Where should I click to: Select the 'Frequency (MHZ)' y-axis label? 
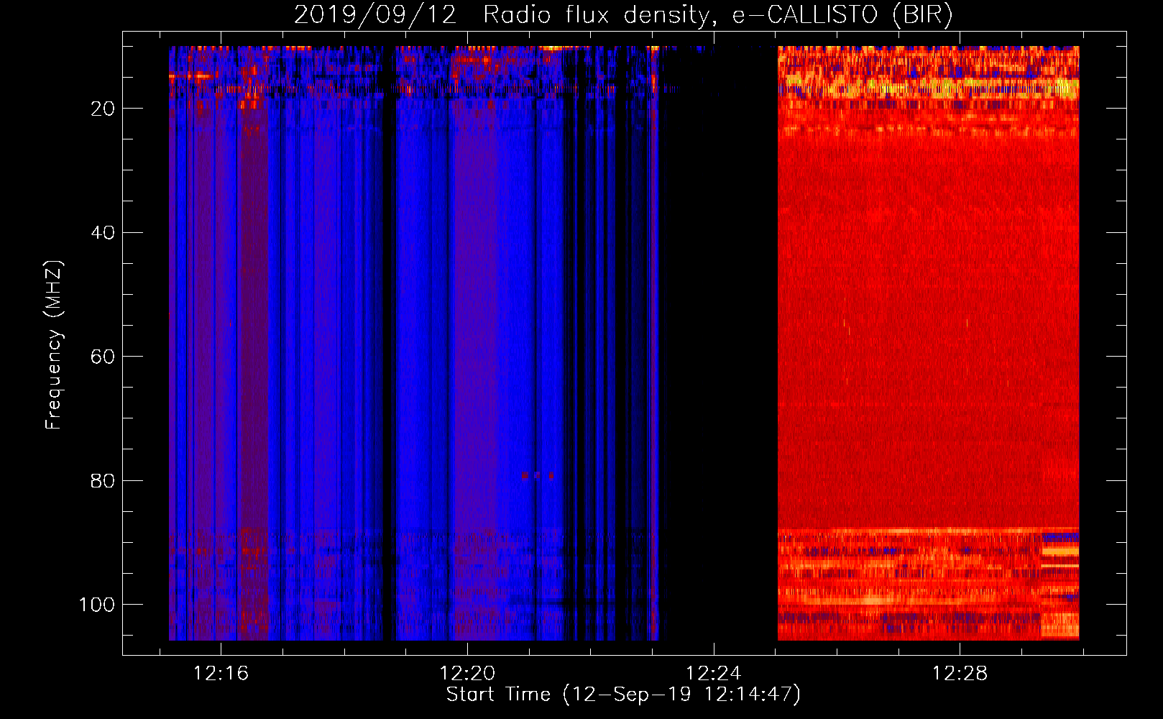tap(54, 345)
